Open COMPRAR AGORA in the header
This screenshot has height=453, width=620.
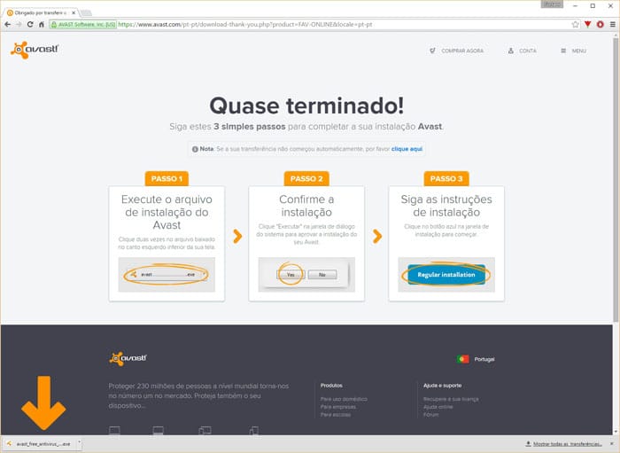pyautogui.click(x=457, y=51)
